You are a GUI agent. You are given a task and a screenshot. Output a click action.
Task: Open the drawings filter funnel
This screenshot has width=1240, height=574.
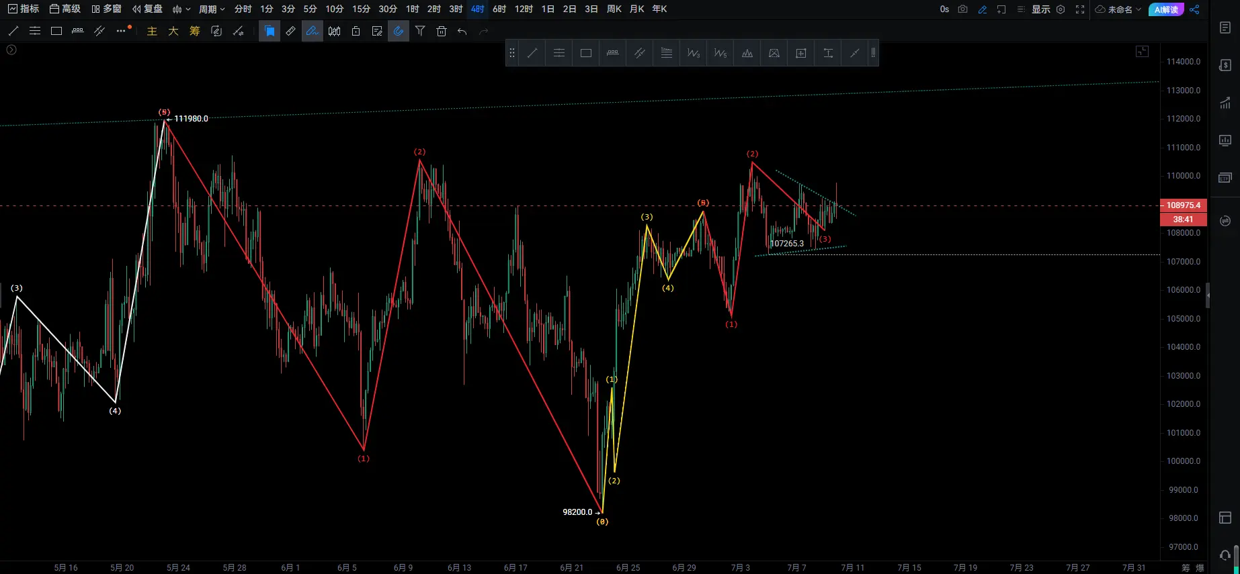[420, 31]
